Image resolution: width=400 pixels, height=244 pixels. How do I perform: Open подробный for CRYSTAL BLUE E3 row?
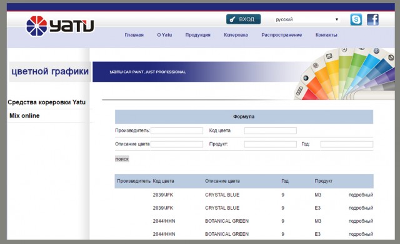[x=361, y=208]
